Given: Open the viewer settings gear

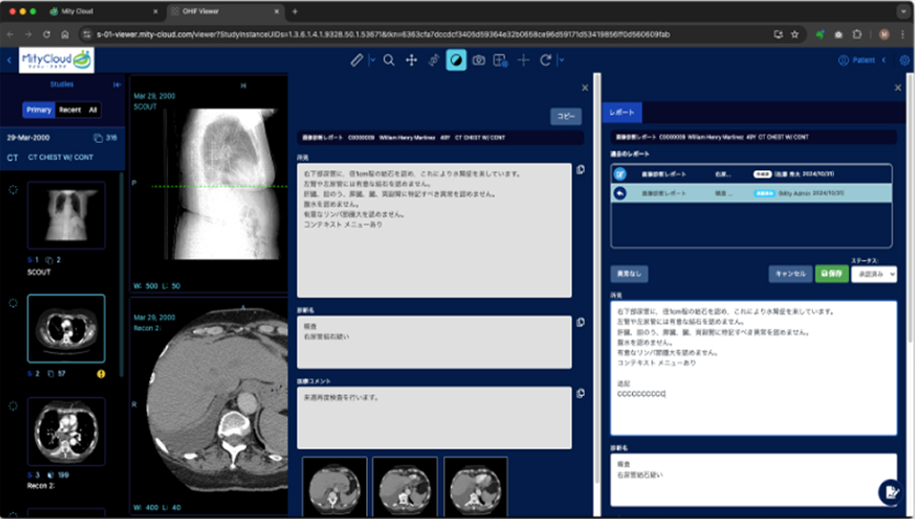Looking at the screenshot, I should (905, 61).
